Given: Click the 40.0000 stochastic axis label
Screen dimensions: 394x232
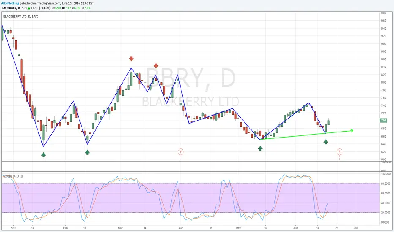Looking at the screenshot, I should click(386, 203).
